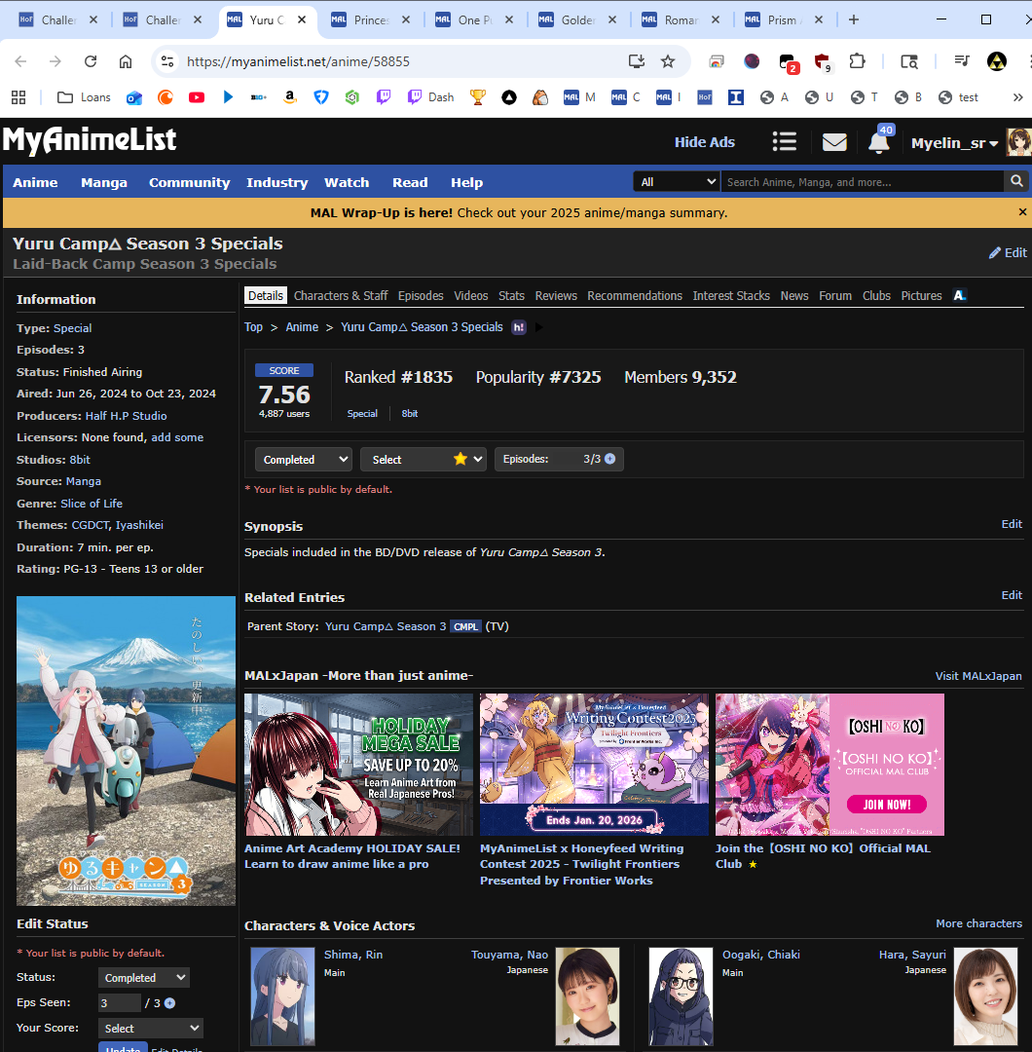Bookmark this page with star icon

coord(668,61)
